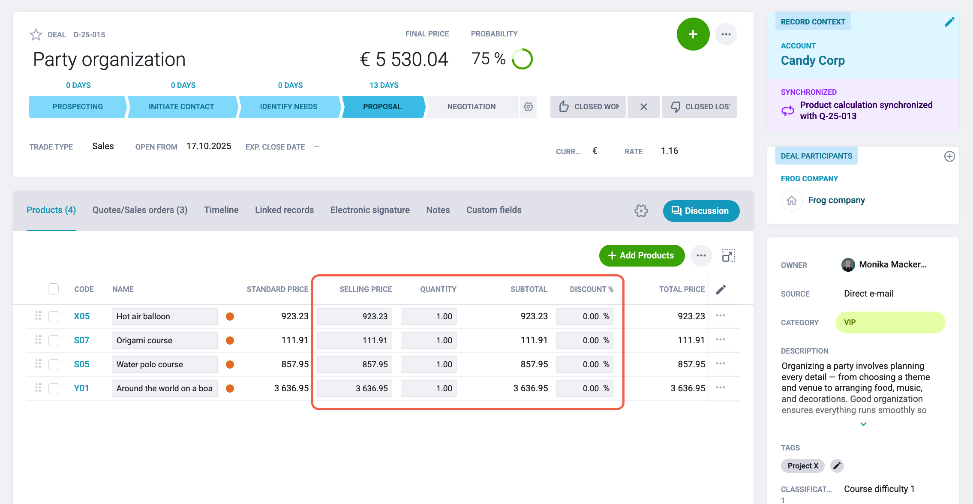Mark deal as favorite with star icon
973x504 pixels.
pos(36,34)
